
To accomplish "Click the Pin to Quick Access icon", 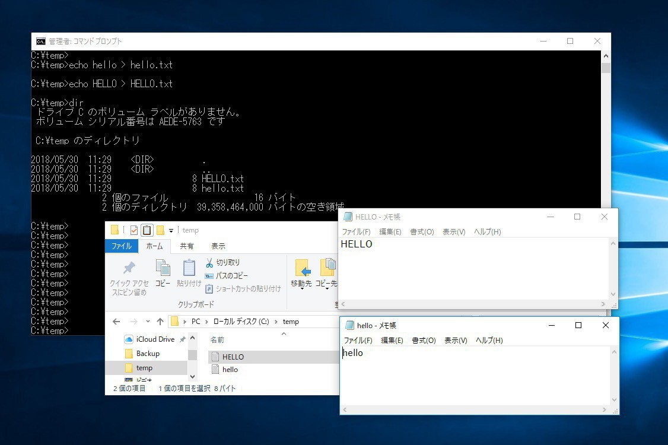I will coord(129,268).
